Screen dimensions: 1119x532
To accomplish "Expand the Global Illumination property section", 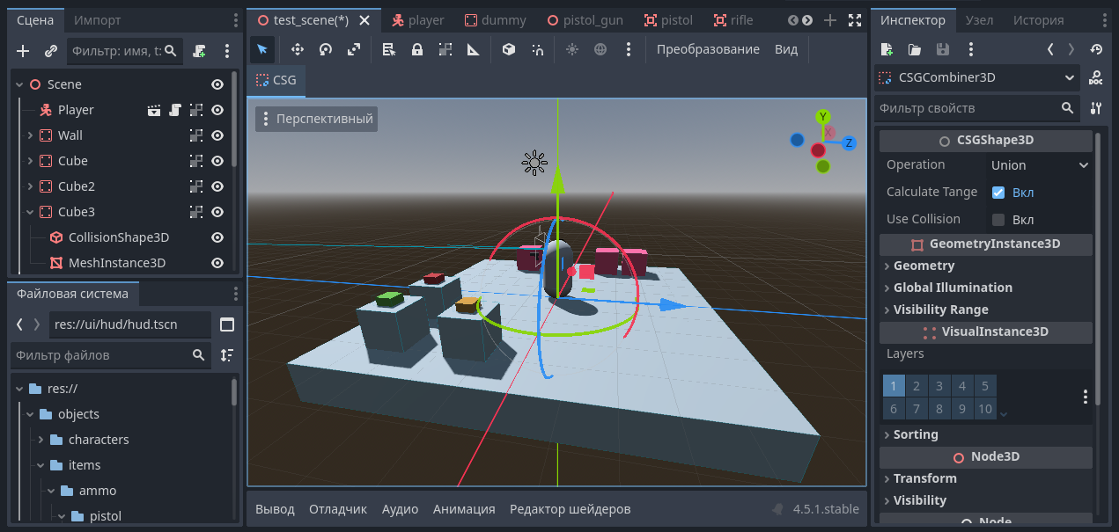I will 953,288.
